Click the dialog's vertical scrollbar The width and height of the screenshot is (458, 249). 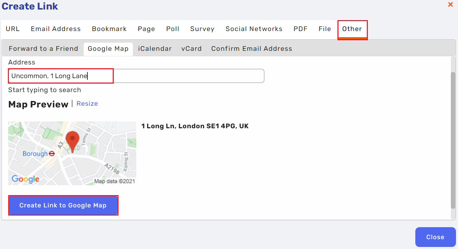453,140
